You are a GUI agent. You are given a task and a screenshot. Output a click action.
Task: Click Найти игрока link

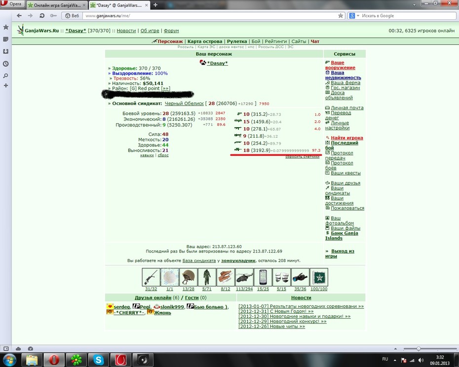347,138
